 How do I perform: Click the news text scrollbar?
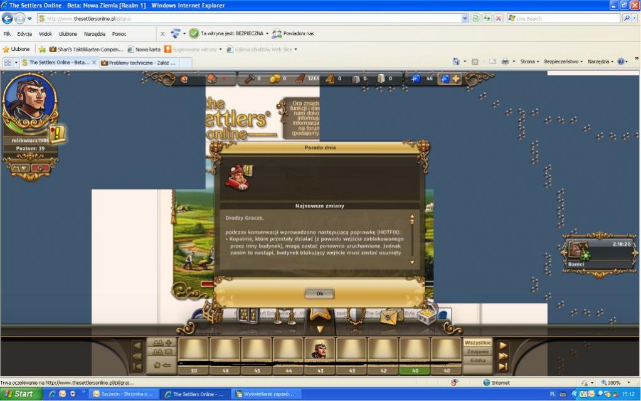[412, 238]
